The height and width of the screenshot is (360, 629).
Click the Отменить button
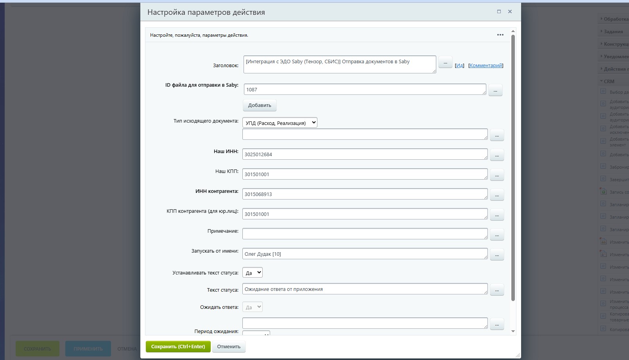coord(229,347)
